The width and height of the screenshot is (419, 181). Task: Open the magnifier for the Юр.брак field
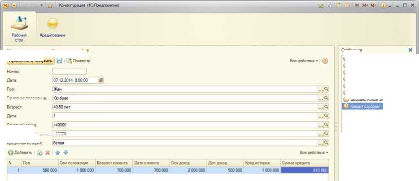coord(326,98)
